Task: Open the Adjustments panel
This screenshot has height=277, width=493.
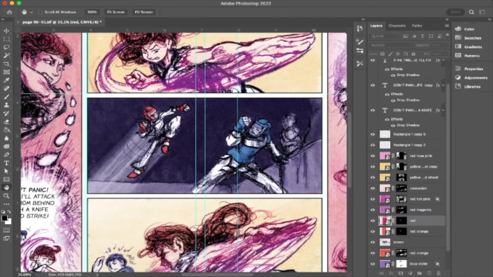Action: point(476,78)
